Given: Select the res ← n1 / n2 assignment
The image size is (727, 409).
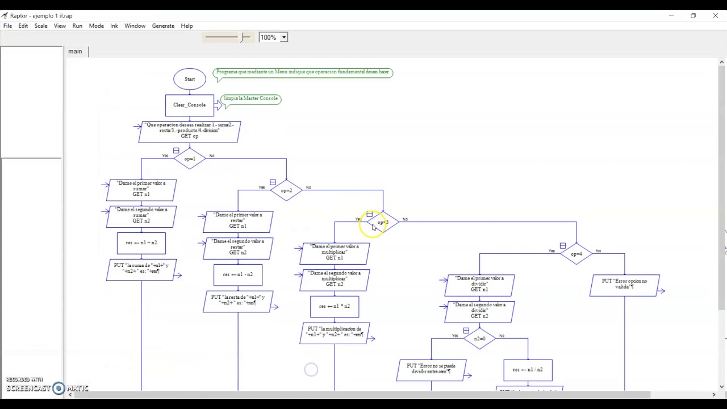Looking at the screenshot, I should 528,370.
